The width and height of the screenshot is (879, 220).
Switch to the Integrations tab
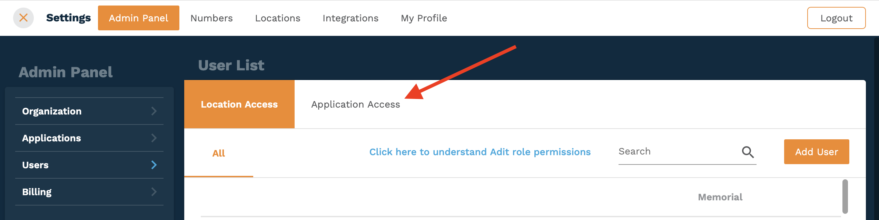tap(350, 18)
